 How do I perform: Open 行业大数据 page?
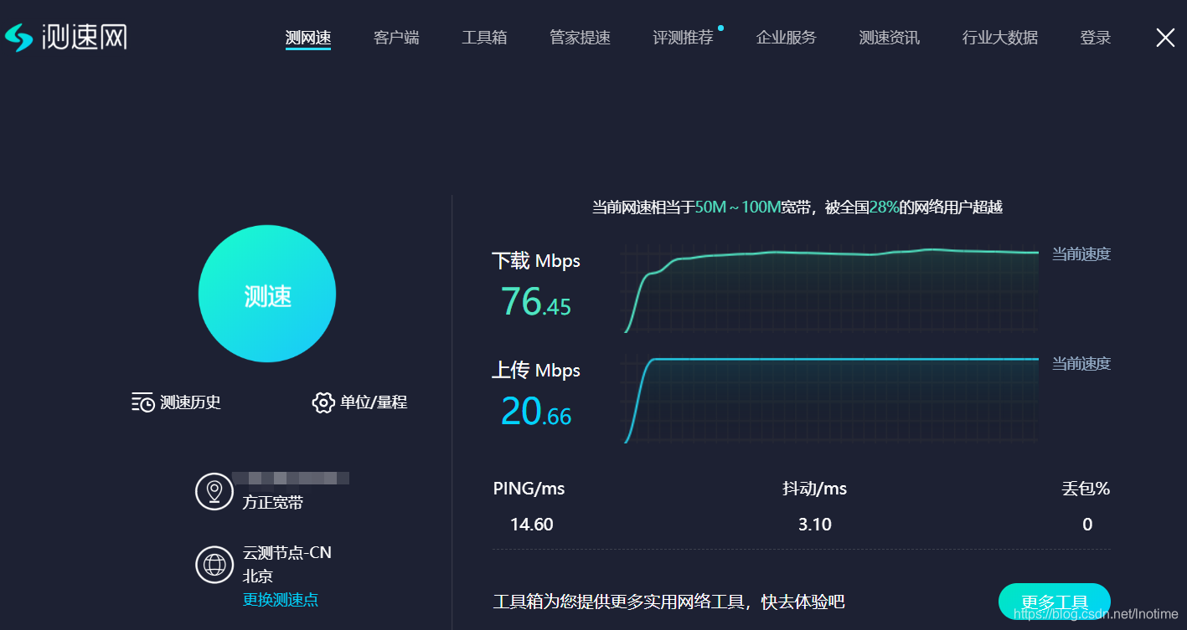(x=1000, y=38)
